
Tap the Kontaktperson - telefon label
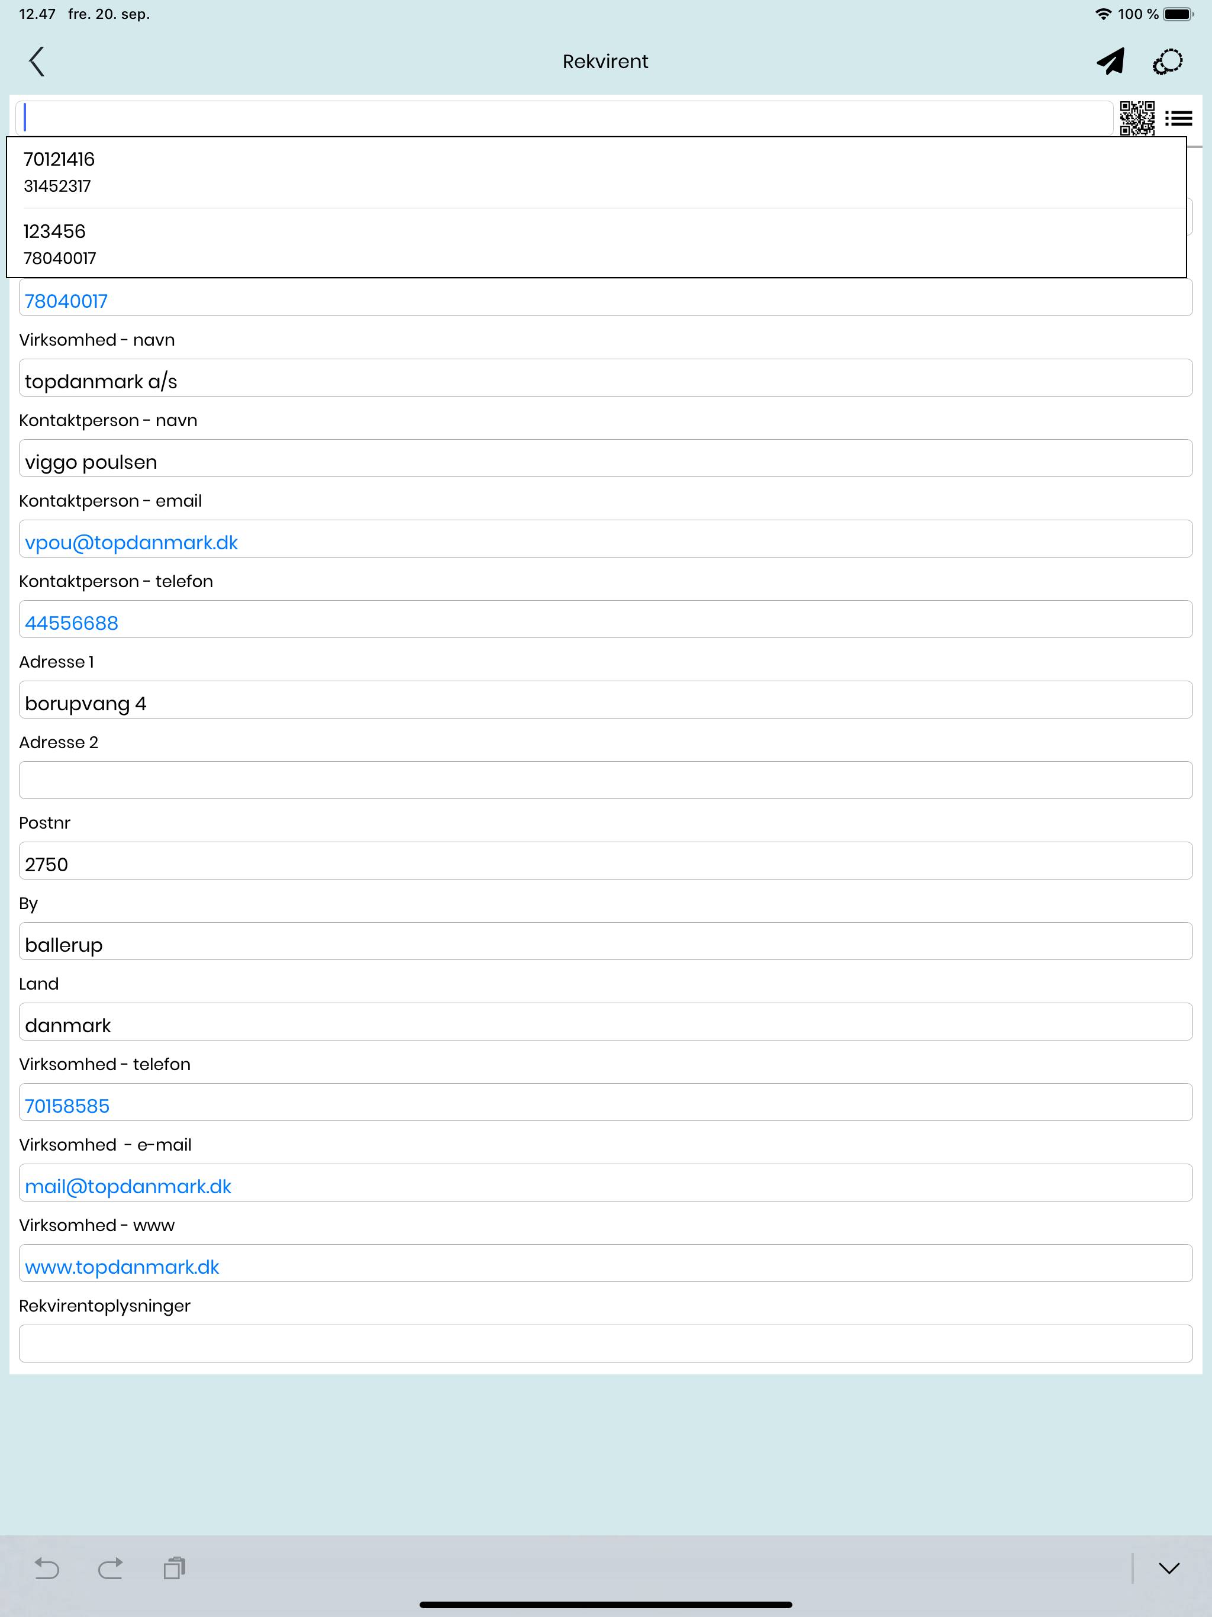[116, 581]
